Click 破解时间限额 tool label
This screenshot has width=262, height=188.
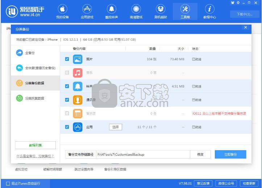click(53, 169)
